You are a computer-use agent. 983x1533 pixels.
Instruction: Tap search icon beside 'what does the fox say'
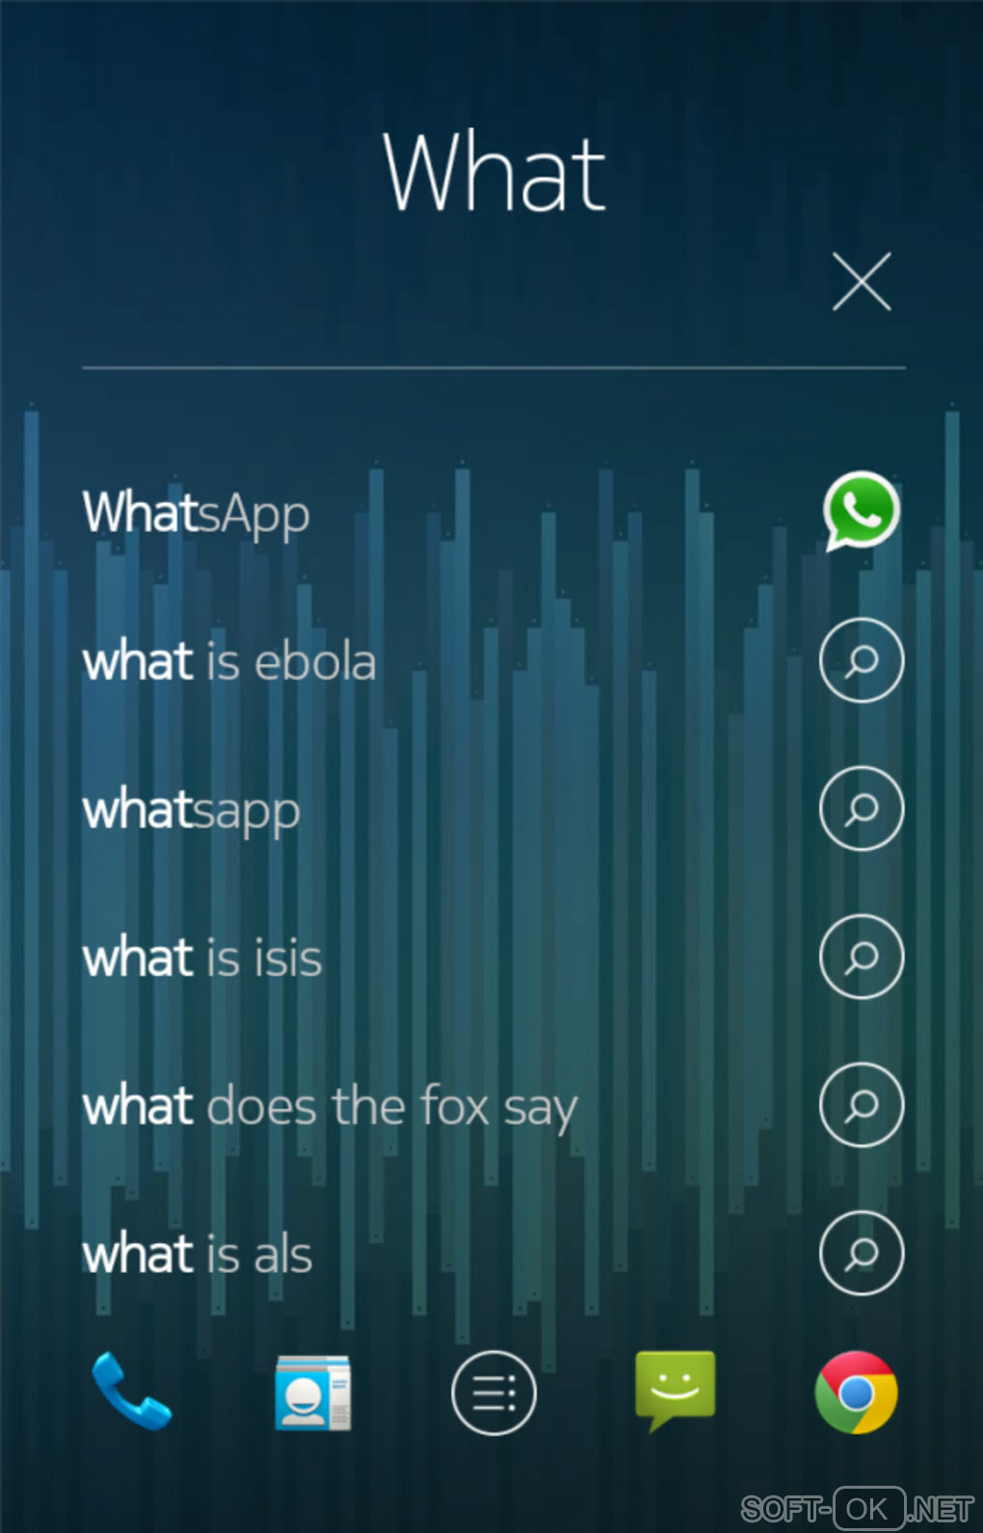[861, 1105]
